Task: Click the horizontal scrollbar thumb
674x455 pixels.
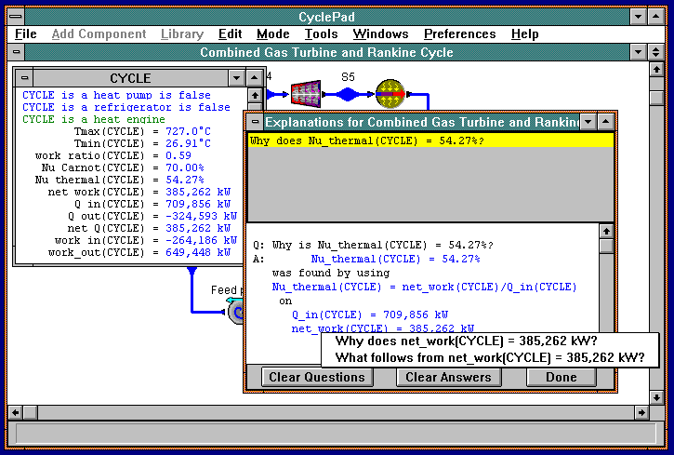Action: click(30, 413)
